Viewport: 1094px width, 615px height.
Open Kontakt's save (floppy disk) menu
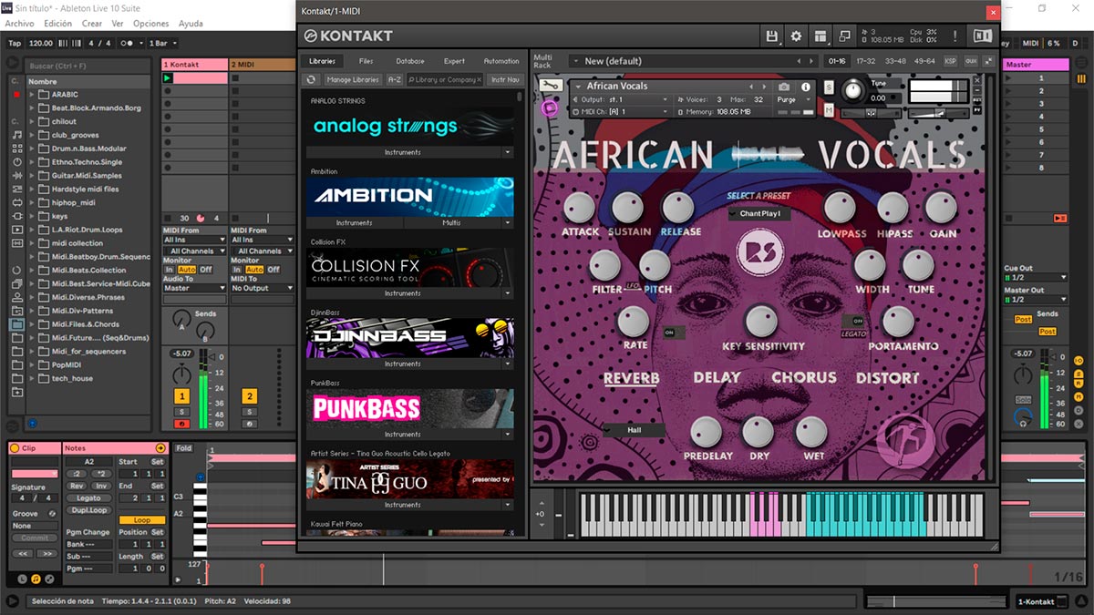(773, 36)
